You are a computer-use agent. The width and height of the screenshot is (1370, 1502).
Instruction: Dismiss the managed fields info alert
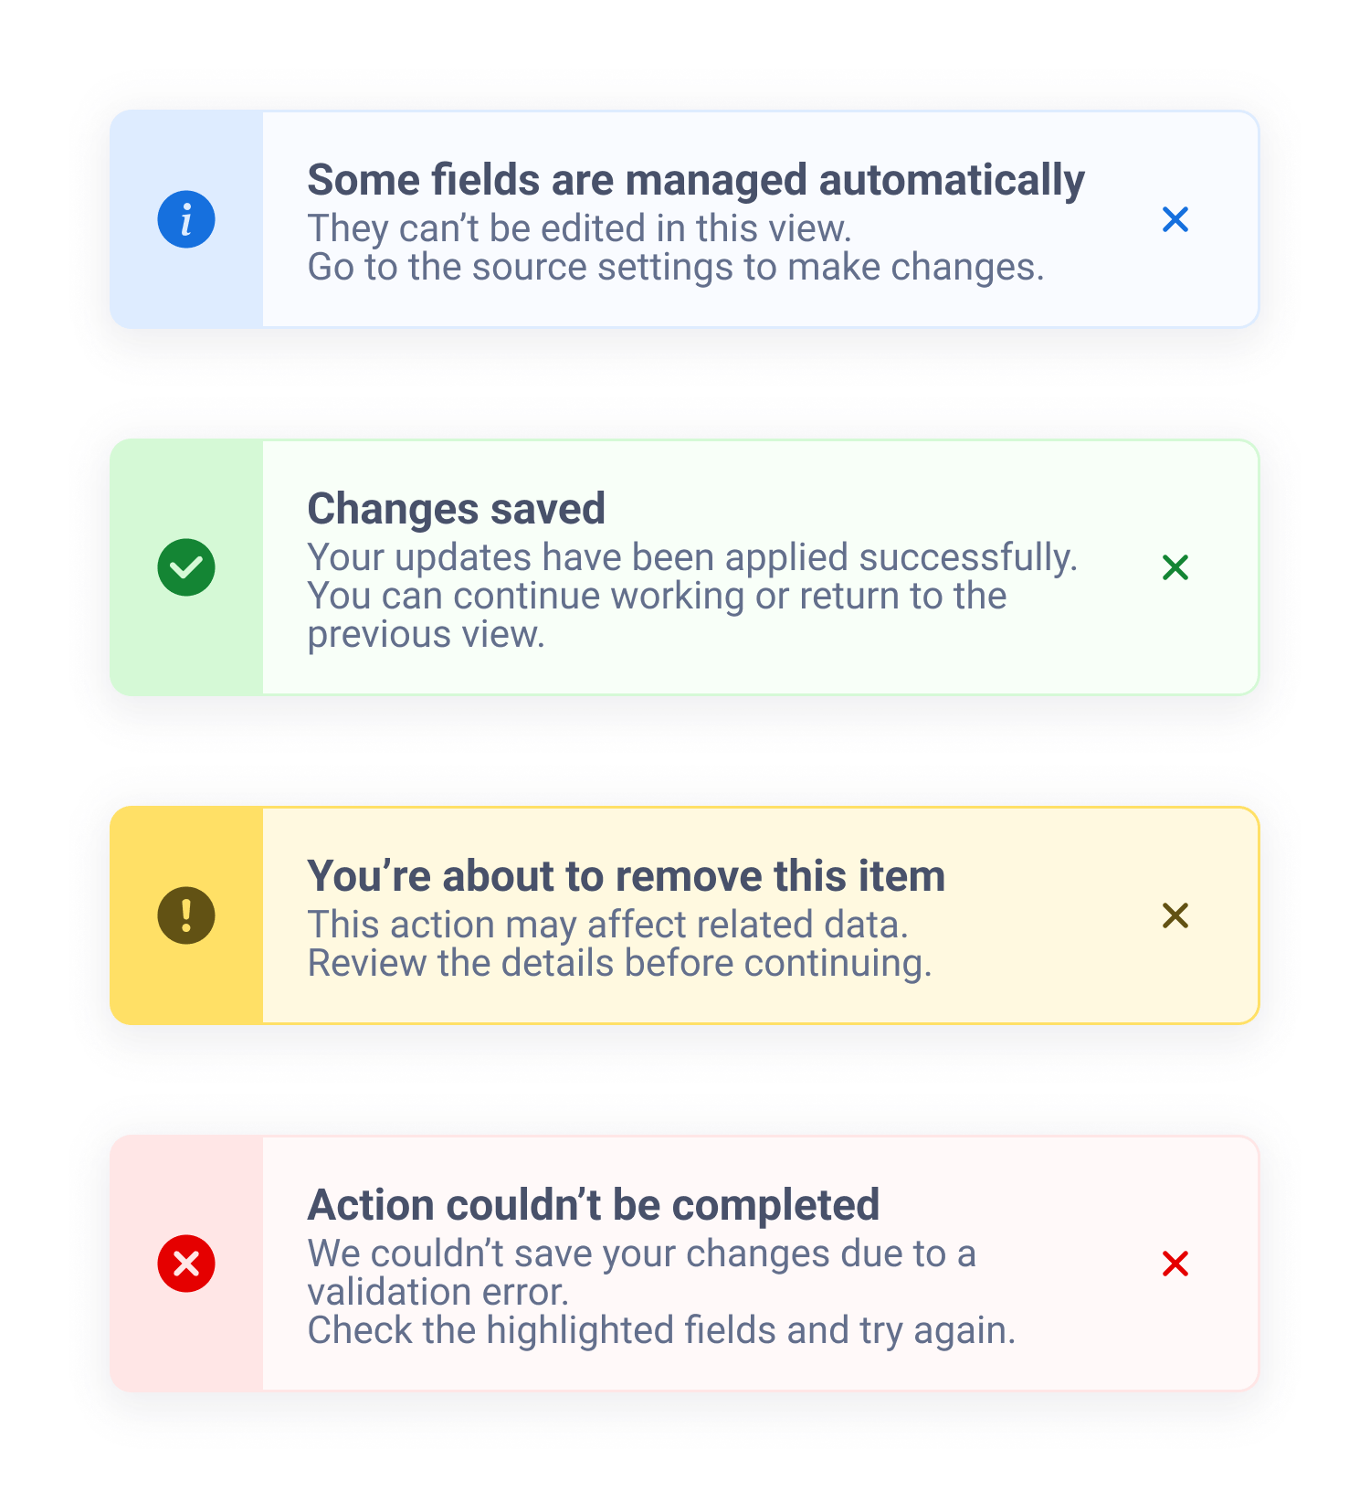coord(1175,219)
